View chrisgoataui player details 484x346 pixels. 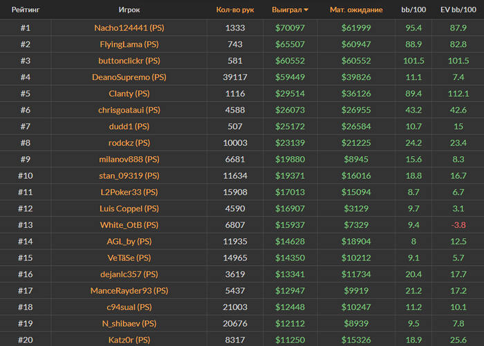coord(129,110)
